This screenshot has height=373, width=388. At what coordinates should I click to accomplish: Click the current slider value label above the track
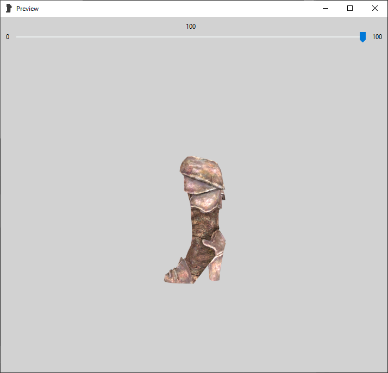click(191, 27)
